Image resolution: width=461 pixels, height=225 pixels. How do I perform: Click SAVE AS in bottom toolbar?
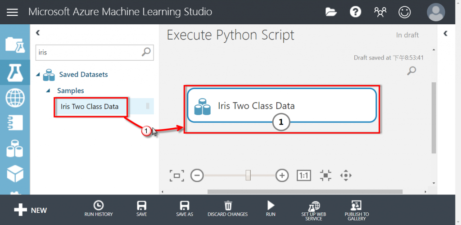pos(185,209)
